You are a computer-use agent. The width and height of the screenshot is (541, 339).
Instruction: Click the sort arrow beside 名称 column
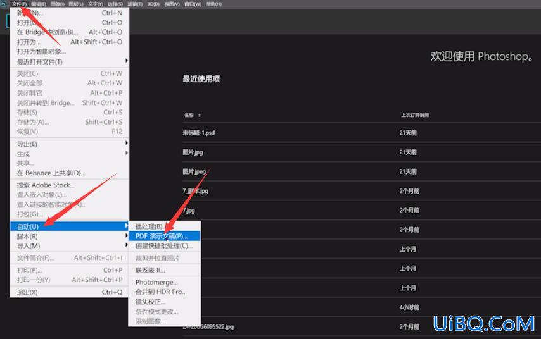(200, 115)
